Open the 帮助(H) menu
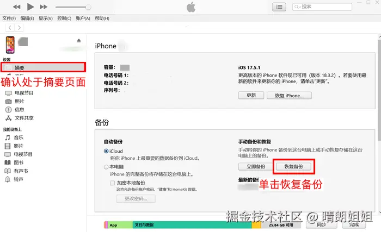This screenshot has width=381, height=232. 102,18
